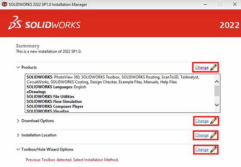Click the pencil icon for Installation Location
The image size is (241, 167).
pyautogui.click(x=213, y=135)
